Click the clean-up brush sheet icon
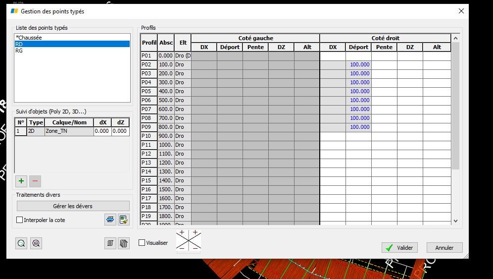 124,220
